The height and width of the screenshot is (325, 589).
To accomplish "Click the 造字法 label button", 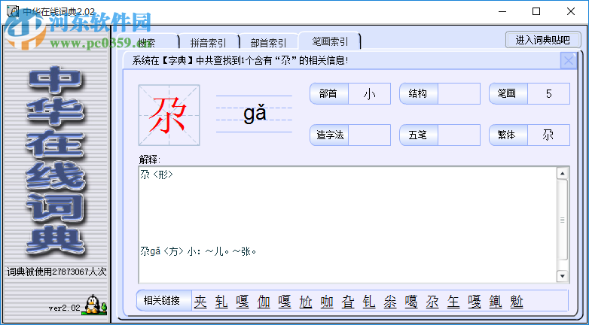I will (329, 135).
